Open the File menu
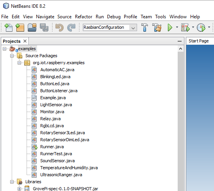Screen dimensions: 214x191 click(5, 17)
